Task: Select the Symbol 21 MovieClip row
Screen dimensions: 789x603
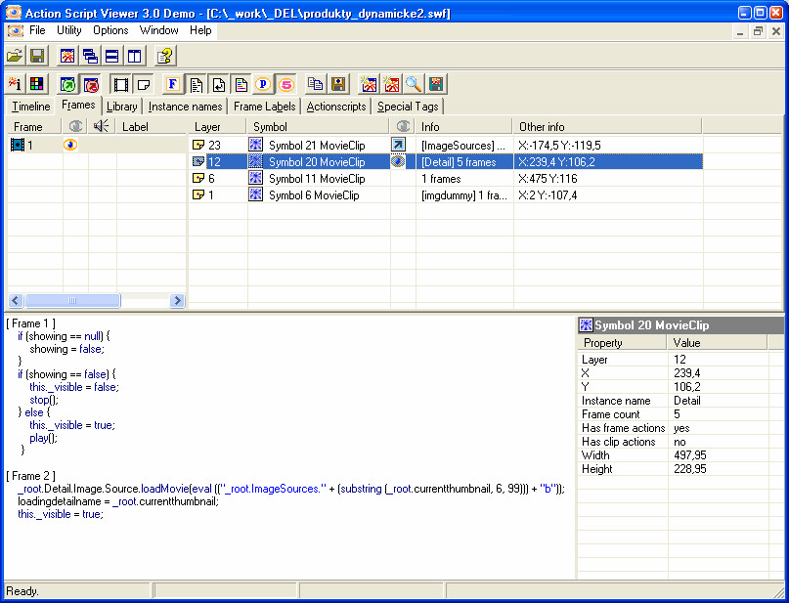Action: (446, 146)
